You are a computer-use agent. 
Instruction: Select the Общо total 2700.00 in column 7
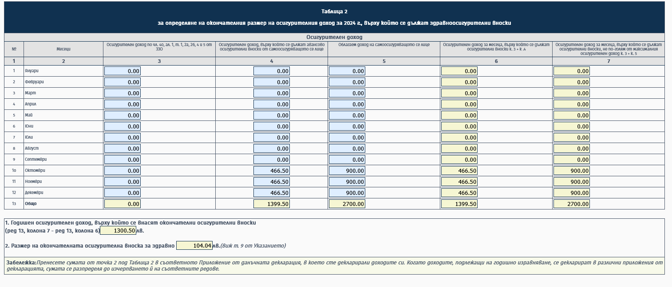click(x=571, y=204)
